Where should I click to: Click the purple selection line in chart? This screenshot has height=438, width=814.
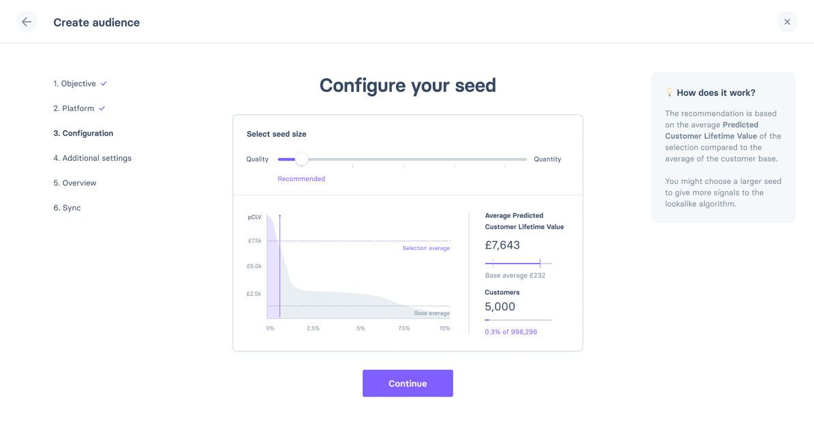point(280,272)
